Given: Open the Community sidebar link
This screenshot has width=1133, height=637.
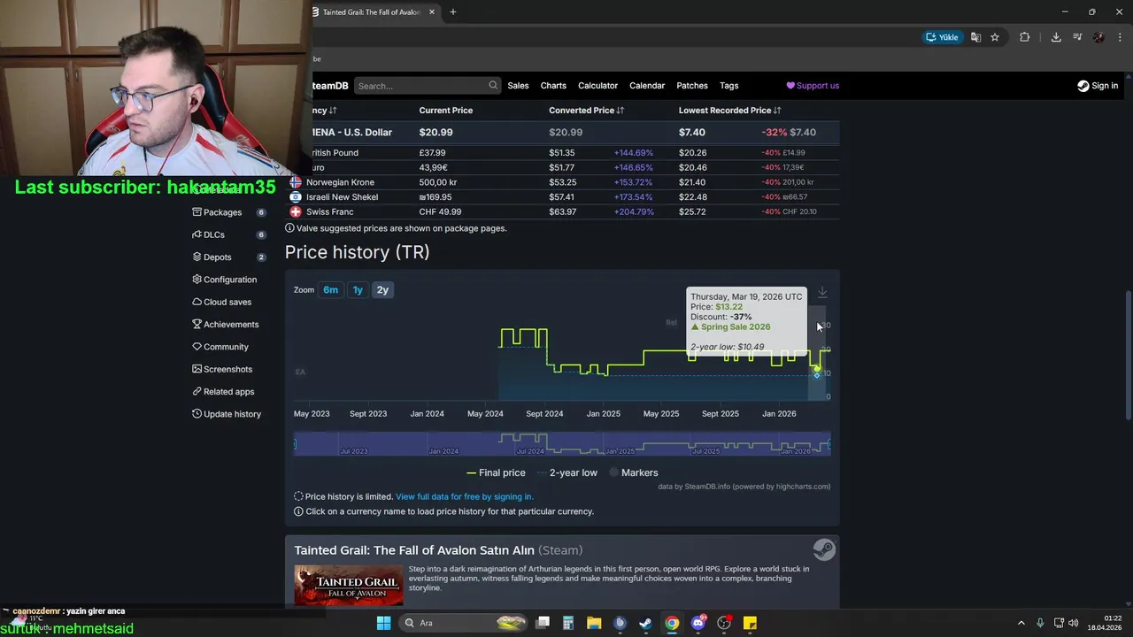Looking at the screenshot, I should tap(220, 347).
